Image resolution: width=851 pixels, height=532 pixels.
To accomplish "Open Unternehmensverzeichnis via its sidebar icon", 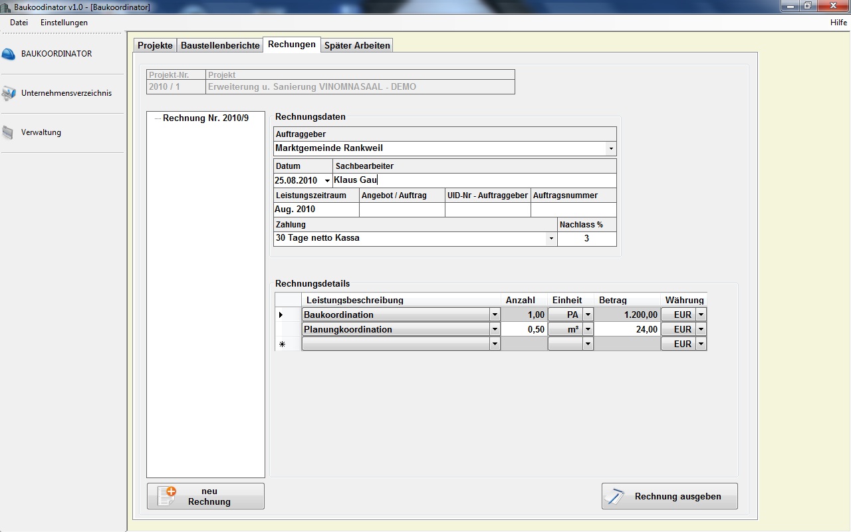I will click(x=9, y=93).
